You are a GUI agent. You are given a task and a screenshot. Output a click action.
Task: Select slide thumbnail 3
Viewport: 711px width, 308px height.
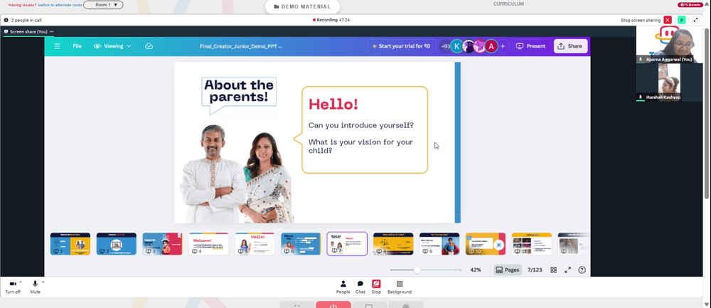coord(162,244)
